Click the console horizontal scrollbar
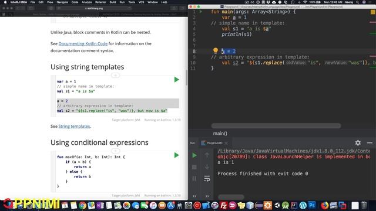 coord(231,197)
